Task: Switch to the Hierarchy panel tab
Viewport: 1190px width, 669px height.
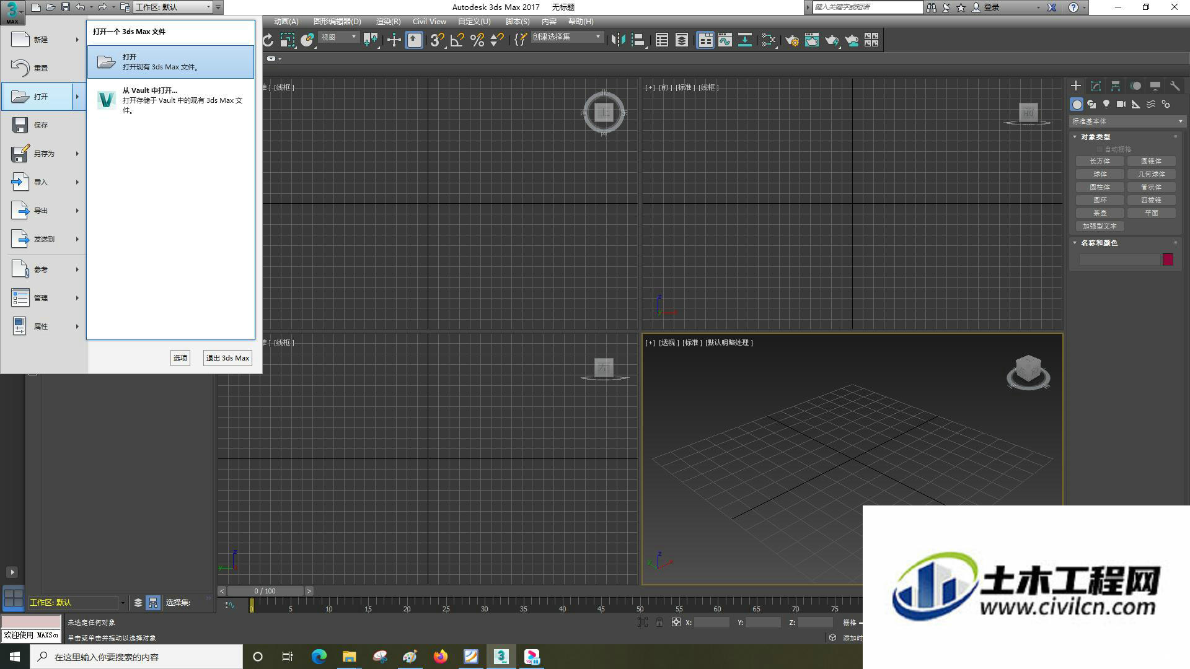Action: click(1116, 86)
